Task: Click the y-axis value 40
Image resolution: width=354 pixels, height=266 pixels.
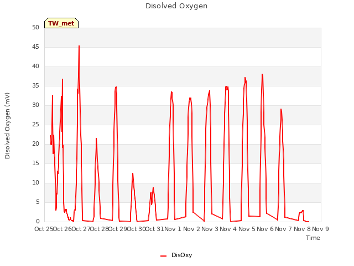Action: (35, 66)
